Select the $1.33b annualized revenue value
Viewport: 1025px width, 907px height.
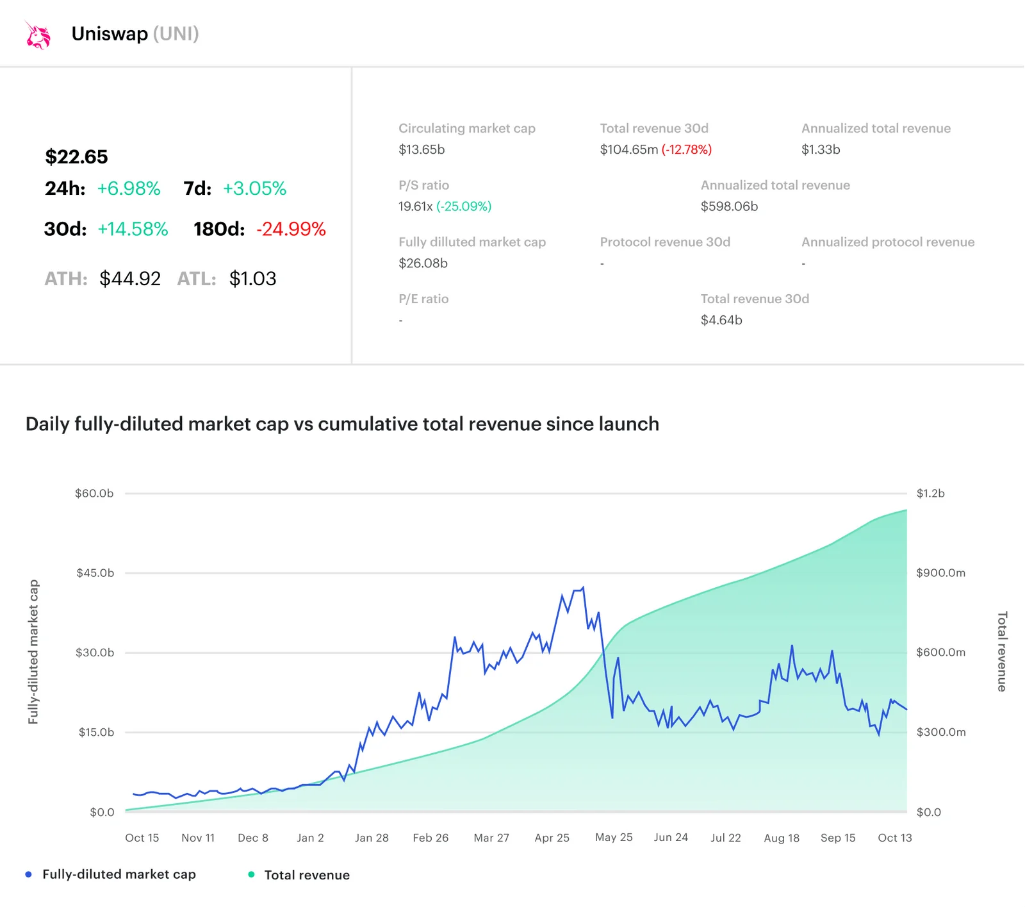click(x=821, y=149)
